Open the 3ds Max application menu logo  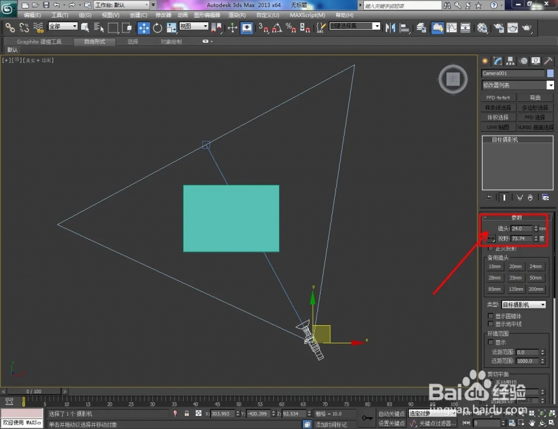(8, 8)
